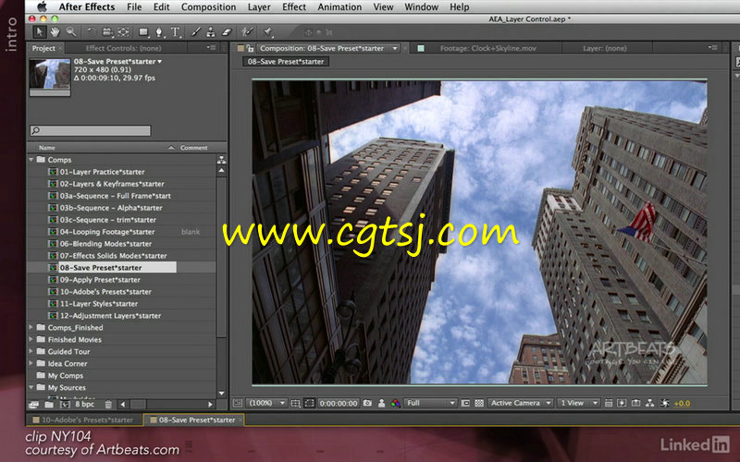Click Always Preview This View icon

click(238, 403)
